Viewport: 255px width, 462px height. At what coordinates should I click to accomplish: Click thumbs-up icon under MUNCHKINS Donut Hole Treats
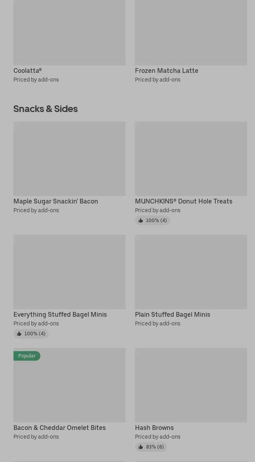(x=141, y=221)
